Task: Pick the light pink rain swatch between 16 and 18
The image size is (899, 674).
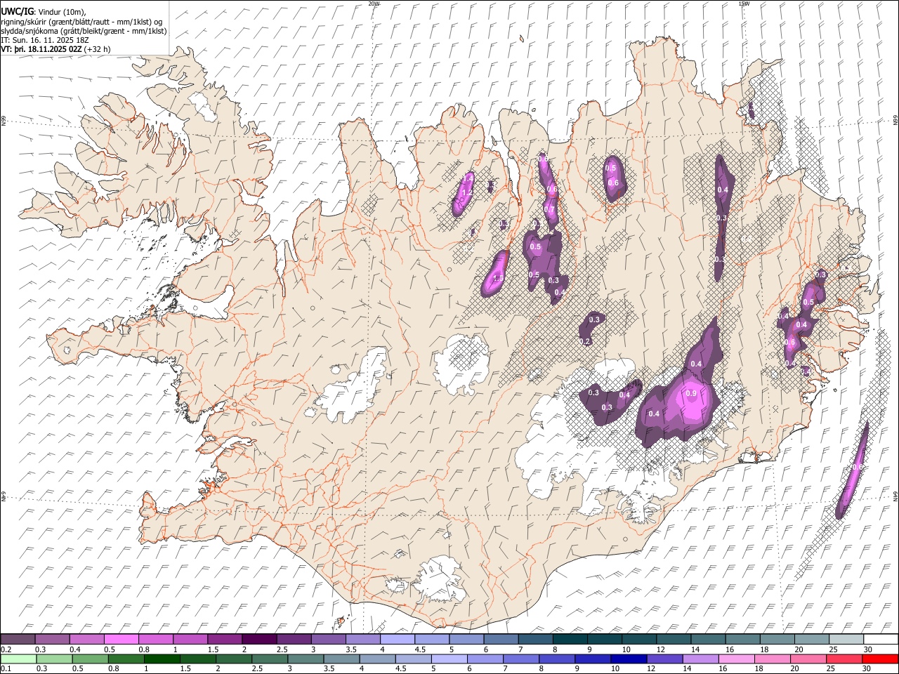Action: 735,659
